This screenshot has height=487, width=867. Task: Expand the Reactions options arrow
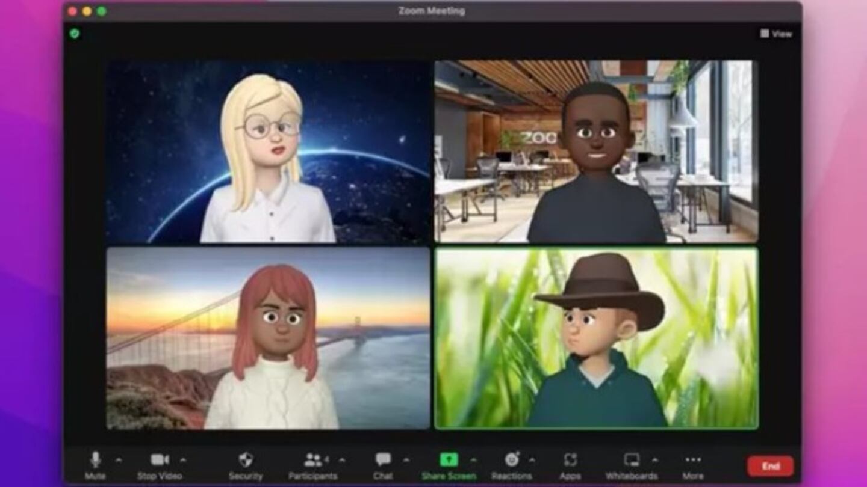click(x=532, y=460)
